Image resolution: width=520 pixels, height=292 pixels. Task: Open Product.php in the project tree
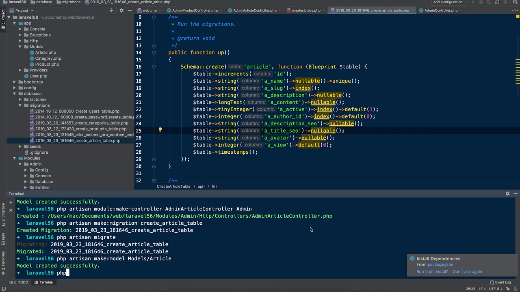click(x=47, y=64)
